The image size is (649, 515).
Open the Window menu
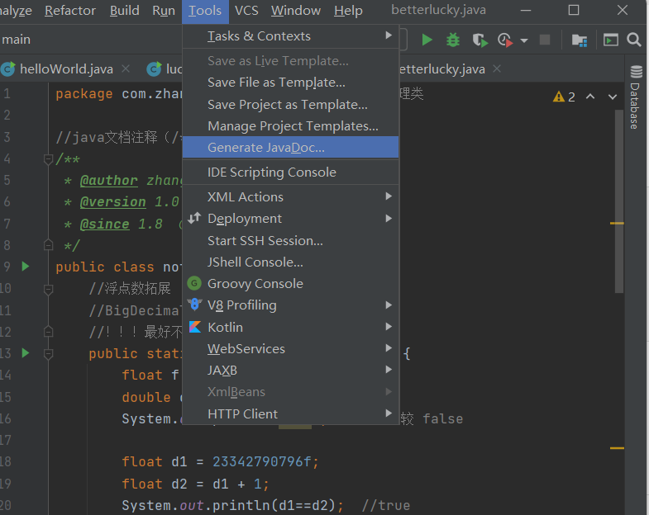[x=295, y=11]
